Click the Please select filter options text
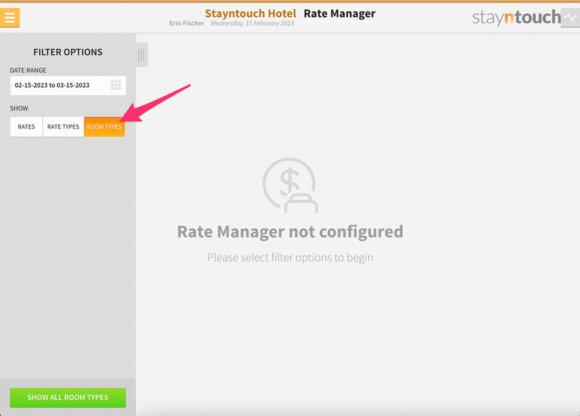 (290, 257)
